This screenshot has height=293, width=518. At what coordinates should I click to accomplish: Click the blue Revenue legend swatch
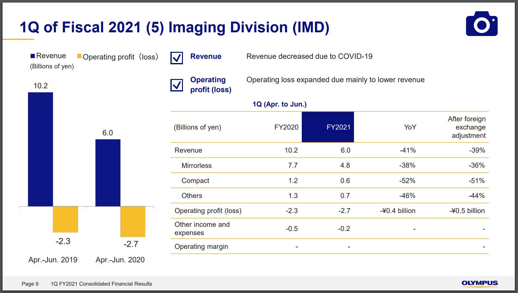pyautogui.click(x=32, y=56)
